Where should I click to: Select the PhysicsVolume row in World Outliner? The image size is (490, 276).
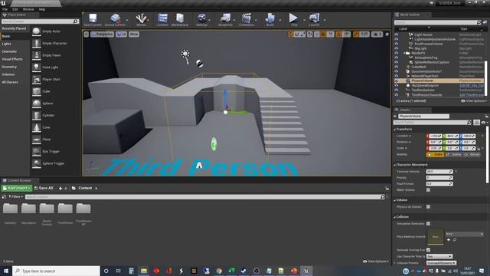click(439, 80)
